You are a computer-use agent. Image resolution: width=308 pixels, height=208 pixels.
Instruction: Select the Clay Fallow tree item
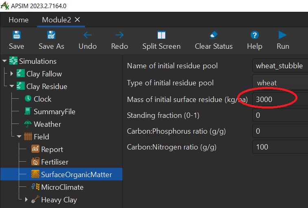point(44,74)
